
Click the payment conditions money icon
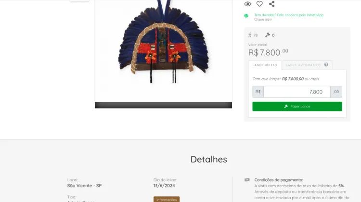click(247, 180)
